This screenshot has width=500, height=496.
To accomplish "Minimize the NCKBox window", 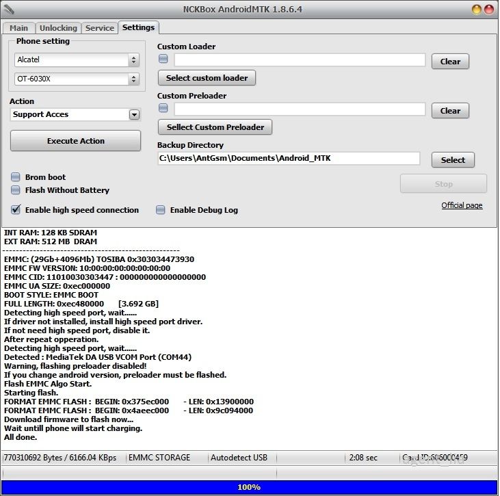I will [476, 10].
